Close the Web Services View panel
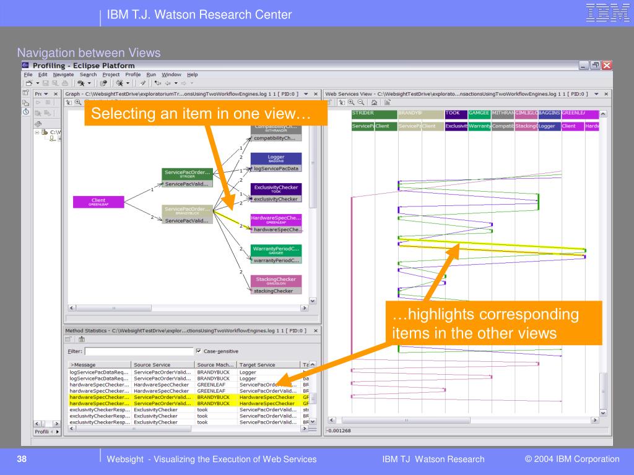This screenshot has height=475, width=634. coord(606,94)
